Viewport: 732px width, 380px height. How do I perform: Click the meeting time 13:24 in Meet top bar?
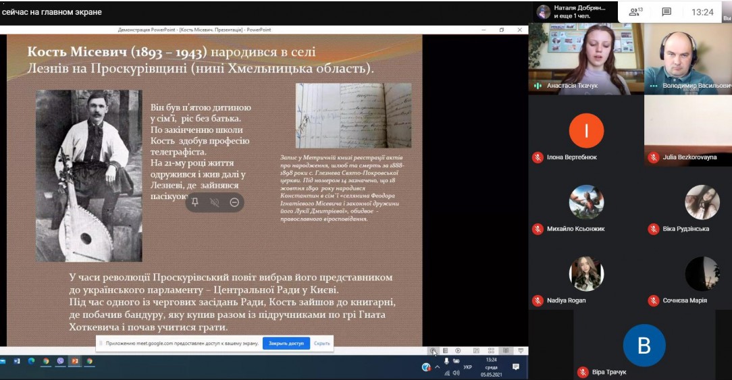click(702, 12)
